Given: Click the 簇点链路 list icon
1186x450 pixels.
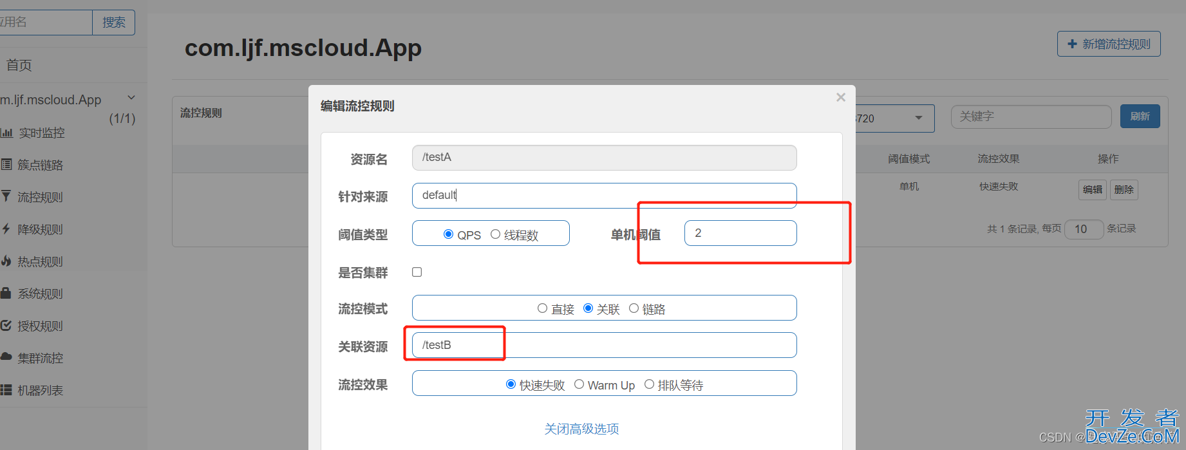Looking at the screenshot, I should click(6, 164).
